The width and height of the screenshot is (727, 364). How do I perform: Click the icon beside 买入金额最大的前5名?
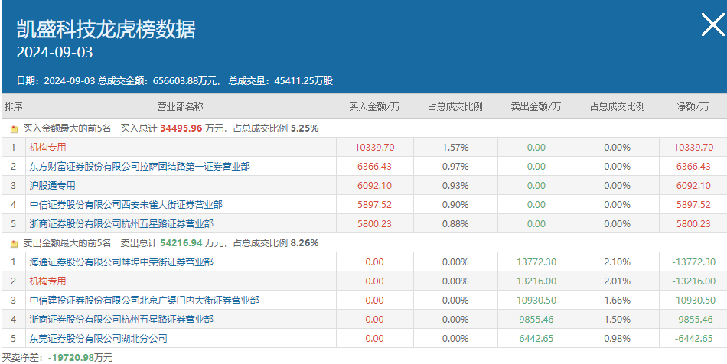tap(14, 129)
